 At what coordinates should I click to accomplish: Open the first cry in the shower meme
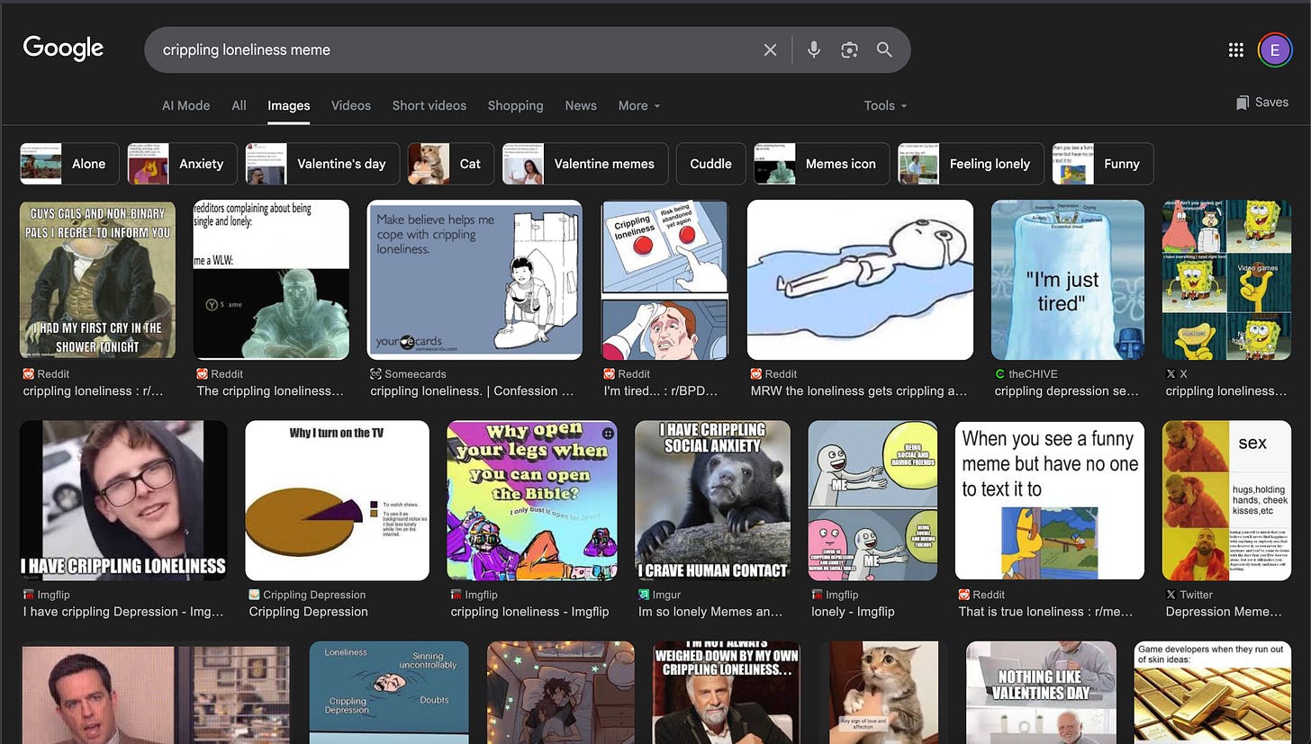pos(98,279)
